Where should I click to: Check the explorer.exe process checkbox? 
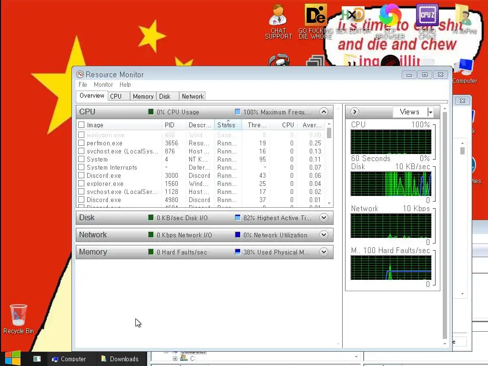point(81,183)
